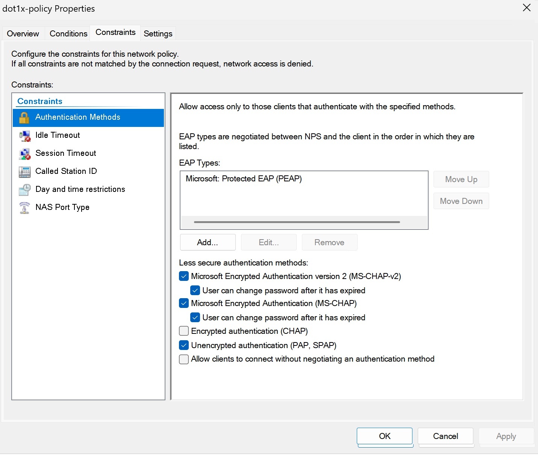Click the Idle Timeout icon

[24, 136]
